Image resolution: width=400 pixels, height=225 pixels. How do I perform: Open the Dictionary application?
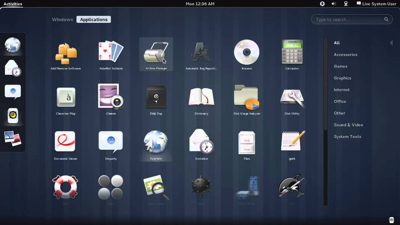tap(201, 99)
